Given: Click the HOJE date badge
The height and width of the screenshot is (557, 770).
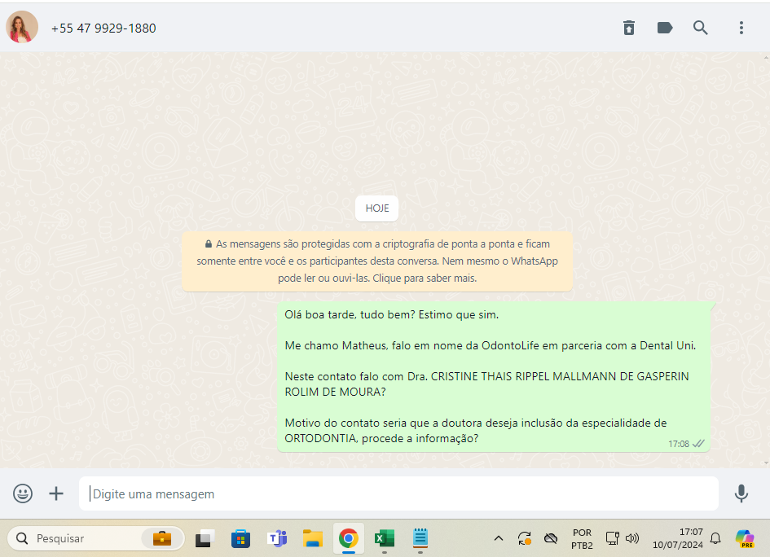Looking at the screenshot, I should click(x=376, y=208).
